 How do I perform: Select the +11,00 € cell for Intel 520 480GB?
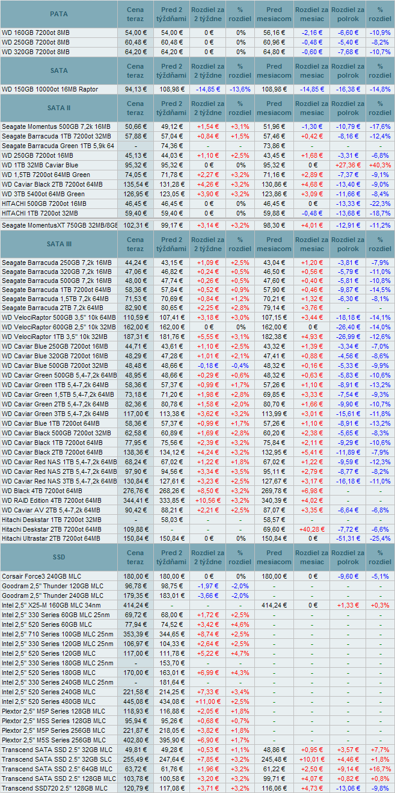tap(209, 701)
